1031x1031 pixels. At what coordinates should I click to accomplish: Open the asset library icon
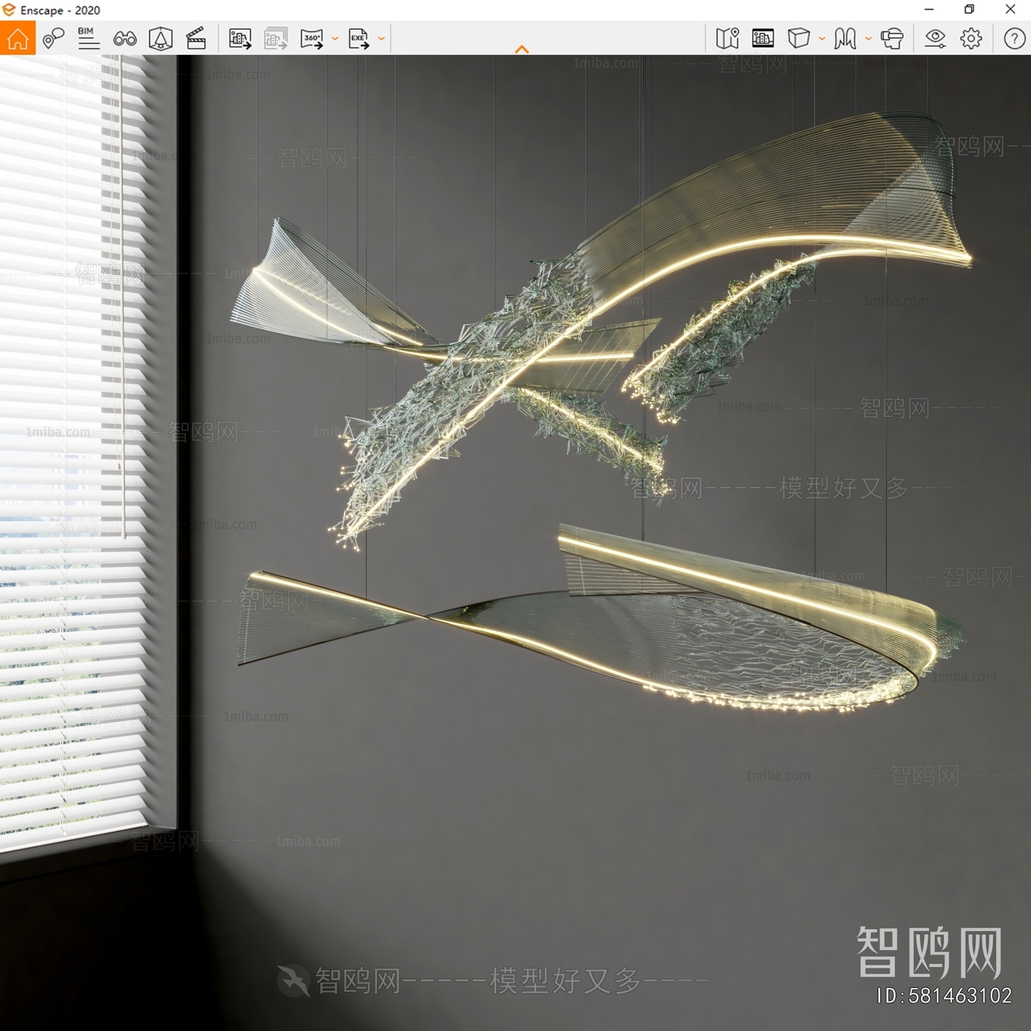coord(763,39)
